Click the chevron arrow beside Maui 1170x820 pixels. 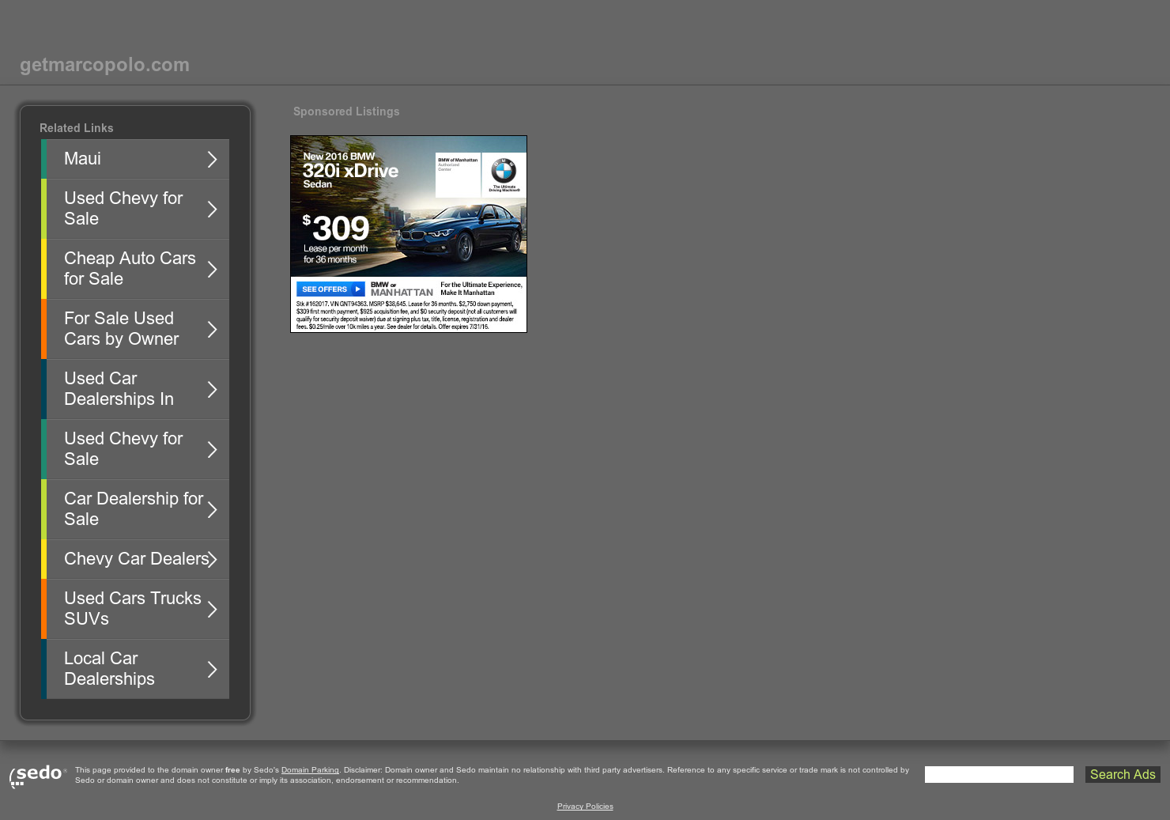click(x=212, y=159)
